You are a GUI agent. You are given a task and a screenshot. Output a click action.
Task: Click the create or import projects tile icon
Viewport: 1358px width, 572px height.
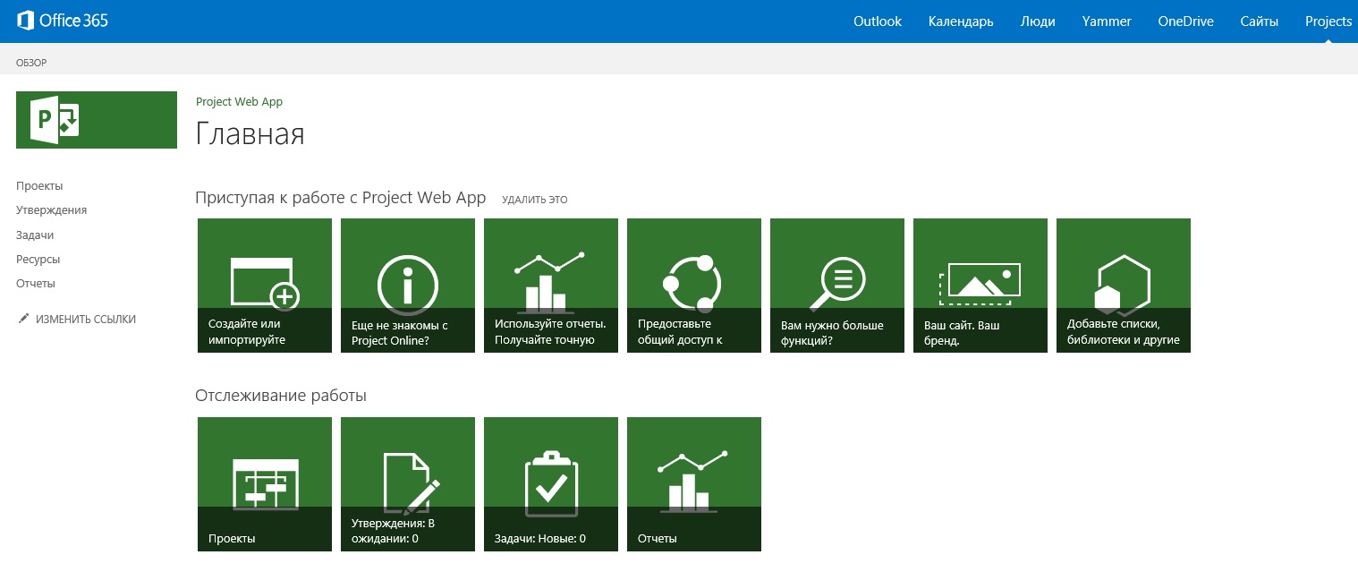264,283
